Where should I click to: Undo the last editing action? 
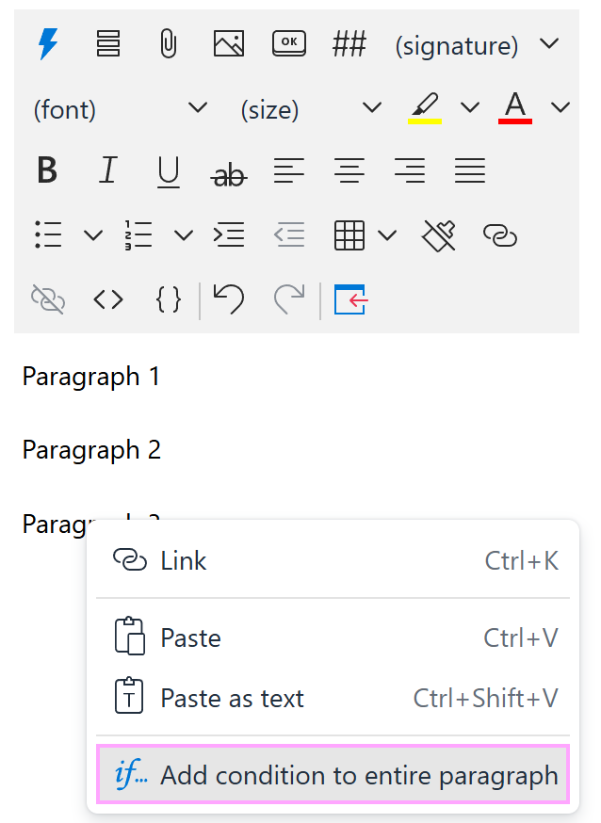228,299
